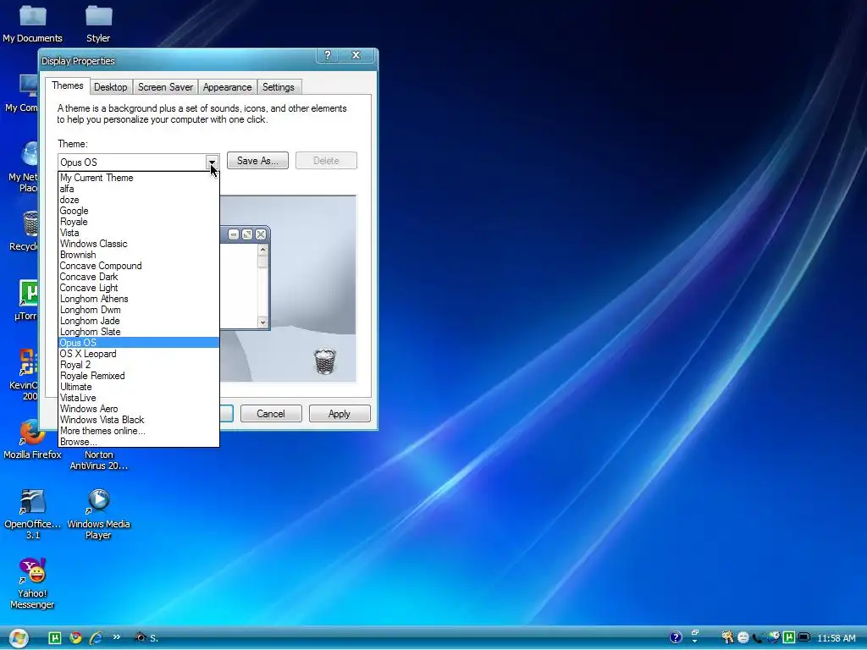This screenshot has height=650, width=867.
Task: Click the phone handset tray icon
Action: click(758, 638)
